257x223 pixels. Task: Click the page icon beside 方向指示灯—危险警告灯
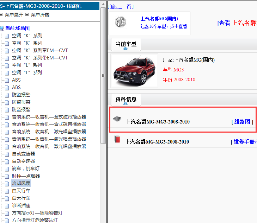click(x=7, y=213)
